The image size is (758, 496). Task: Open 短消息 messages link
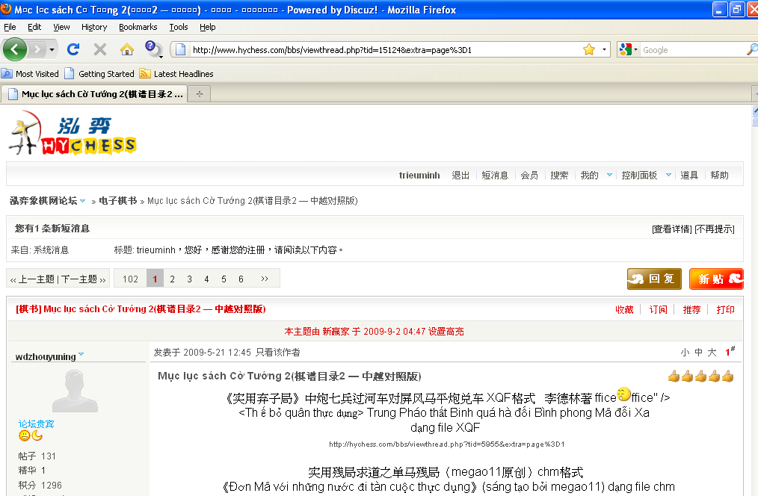[495, 176]
